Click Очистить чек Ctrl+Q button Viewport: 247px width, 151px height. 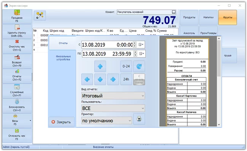[17, 46]
